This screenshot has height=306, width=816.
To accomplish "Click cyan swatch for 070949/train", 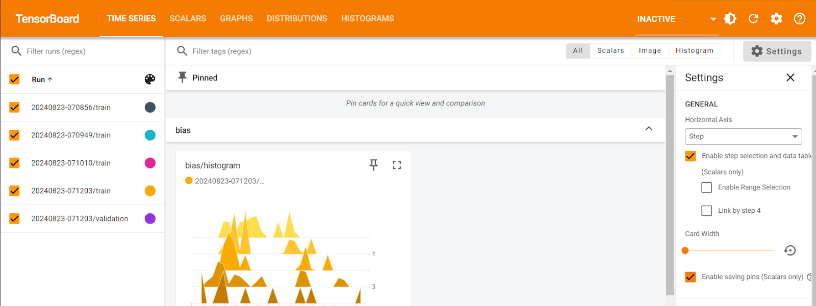I will (x=150, y=135).
